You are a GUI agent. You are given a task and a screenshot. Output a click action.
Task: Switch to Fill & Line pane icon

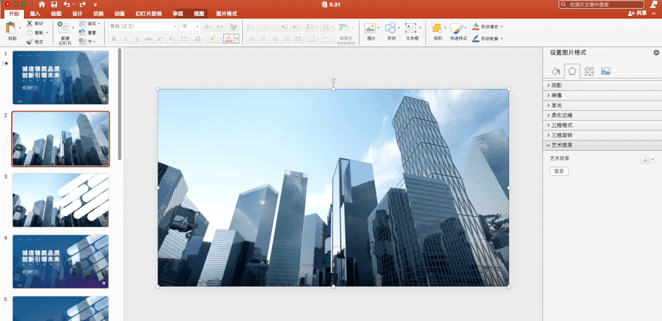[556, 71]
